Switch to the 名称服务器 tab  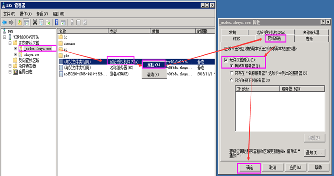(312, 32)
